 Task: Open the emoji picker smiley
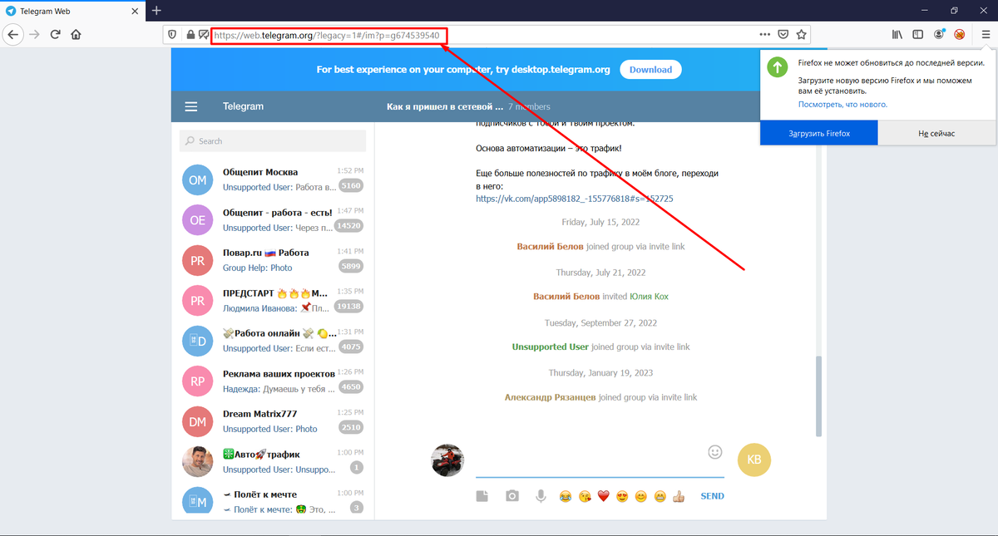click(714, 452)
